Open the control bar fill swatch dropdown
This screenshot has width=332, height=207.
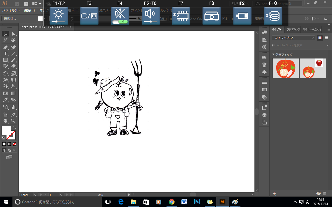click(x=45, y=19)
